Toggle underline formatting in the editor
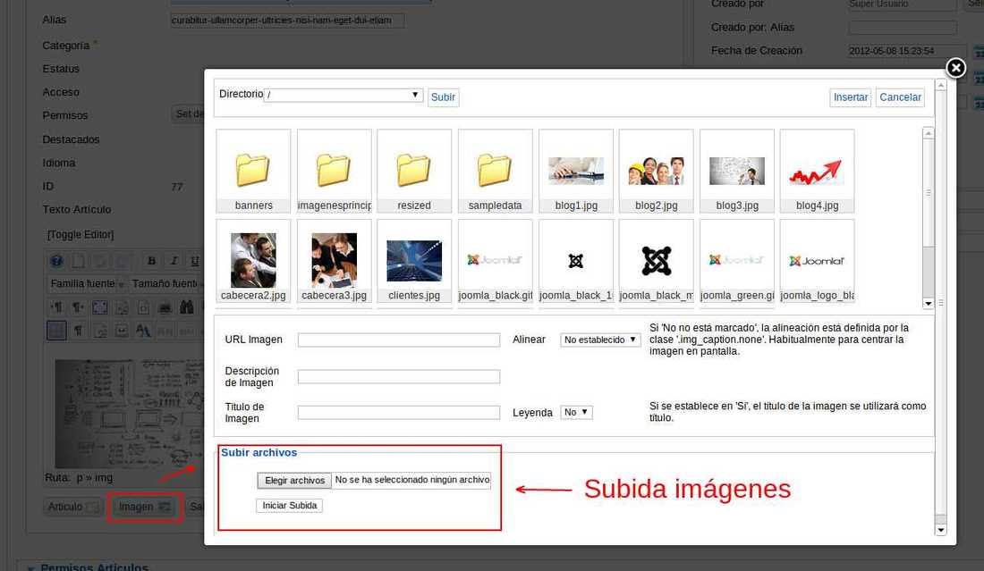Viewport: 984px width, 571px height. (x=195, y=261)
